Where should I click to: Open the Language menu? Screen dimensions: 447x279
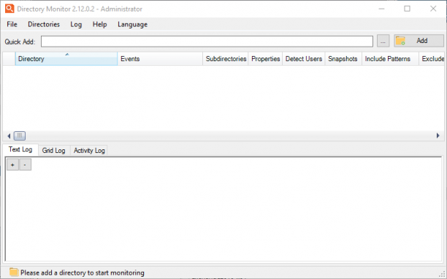pos(132,25)
